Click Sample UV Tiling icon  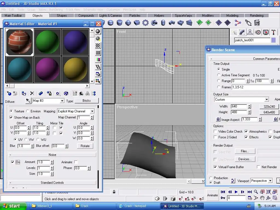[x=98, y=53]
